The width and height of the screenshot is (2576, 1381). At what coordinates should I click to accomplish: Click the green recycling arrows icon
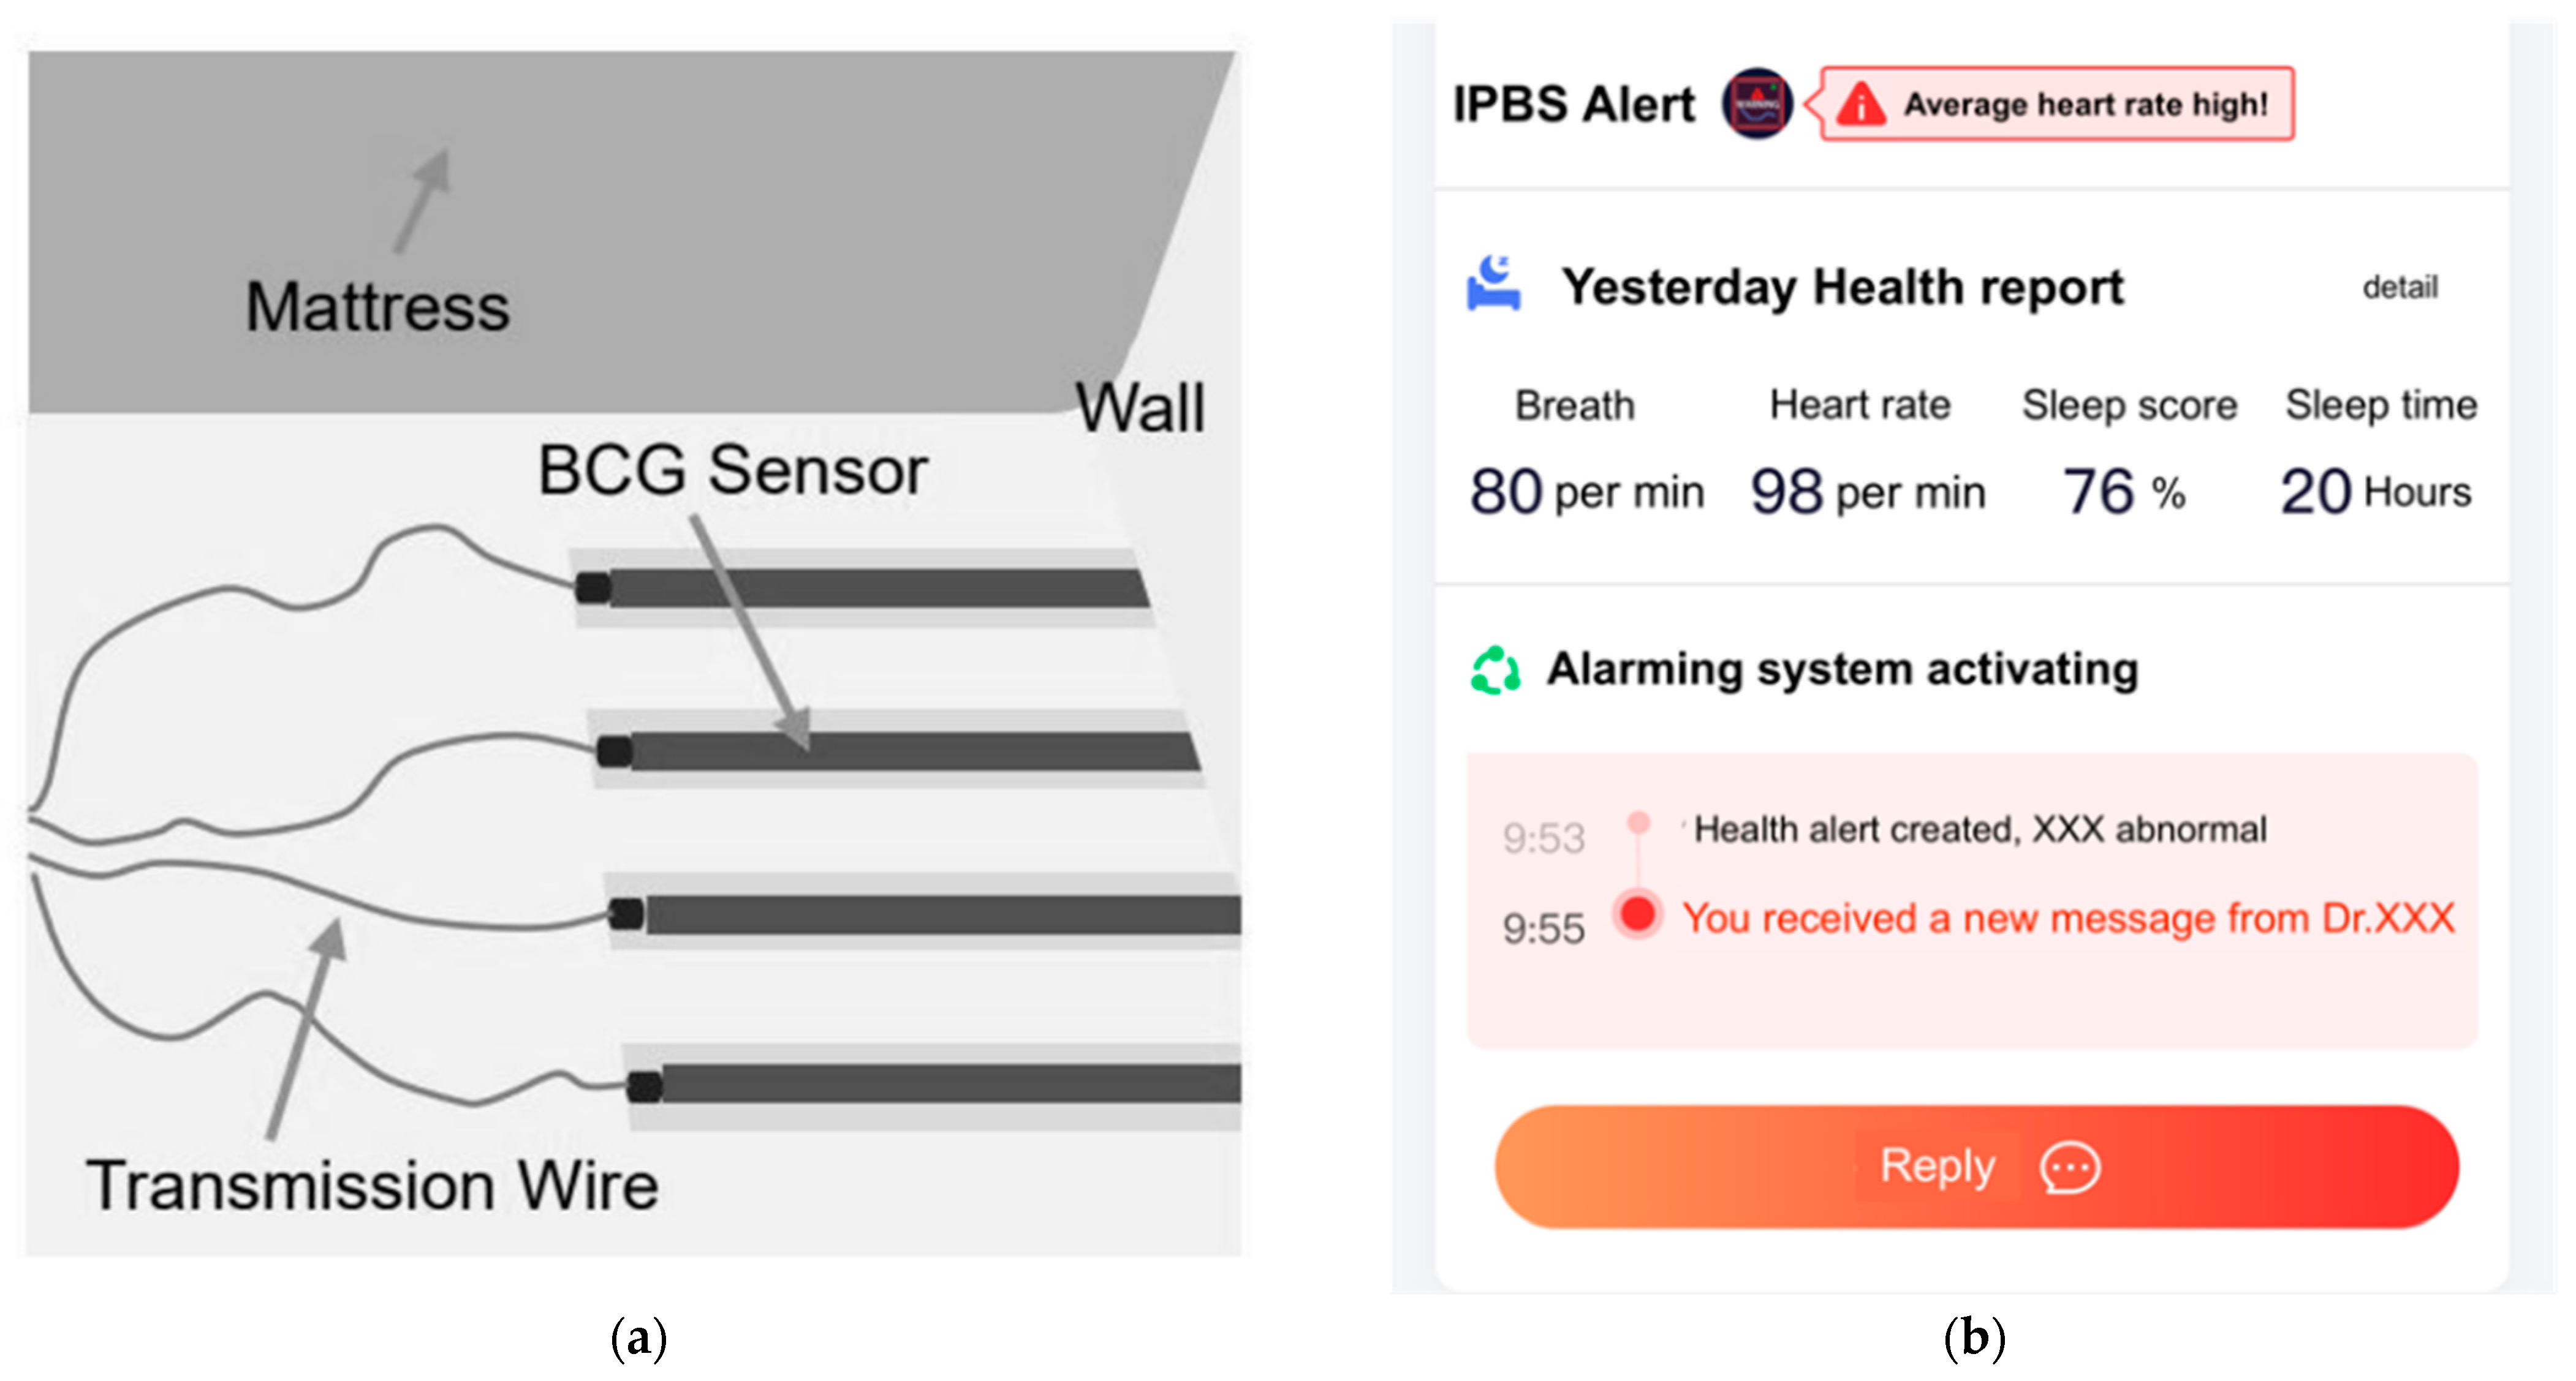[x=1495, y=669]
